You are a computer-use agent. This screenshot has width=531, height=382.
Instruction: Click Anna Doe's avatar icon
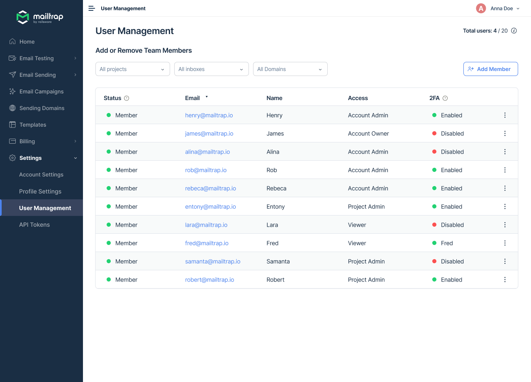481,8
